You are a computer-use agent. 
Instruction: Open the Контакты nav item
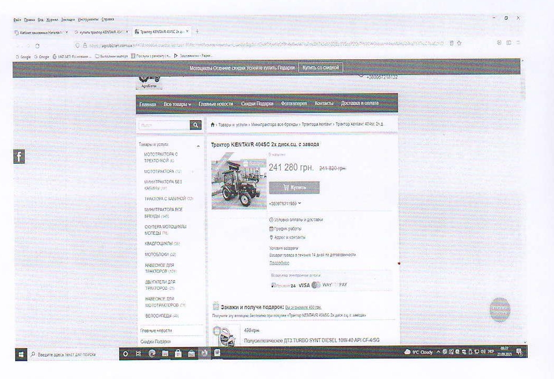pyautogui.click(x=324, y=103)
